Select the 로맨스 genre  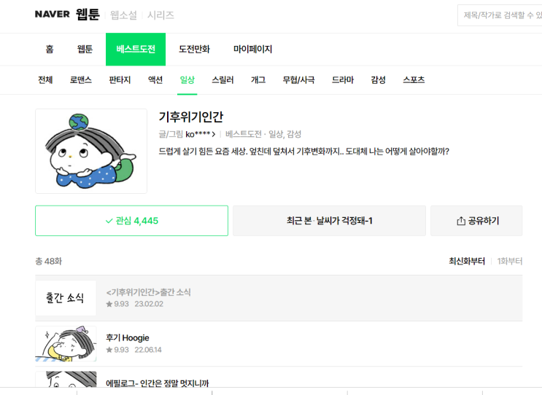pyautogui.click(x=80, y=80)
